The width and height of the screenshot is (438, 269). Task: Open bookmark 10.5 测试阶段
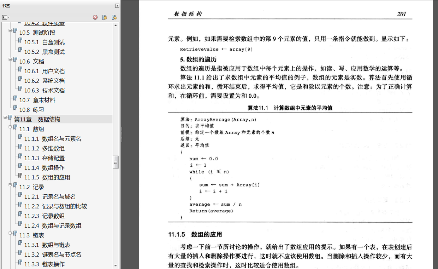pos(37,33)
